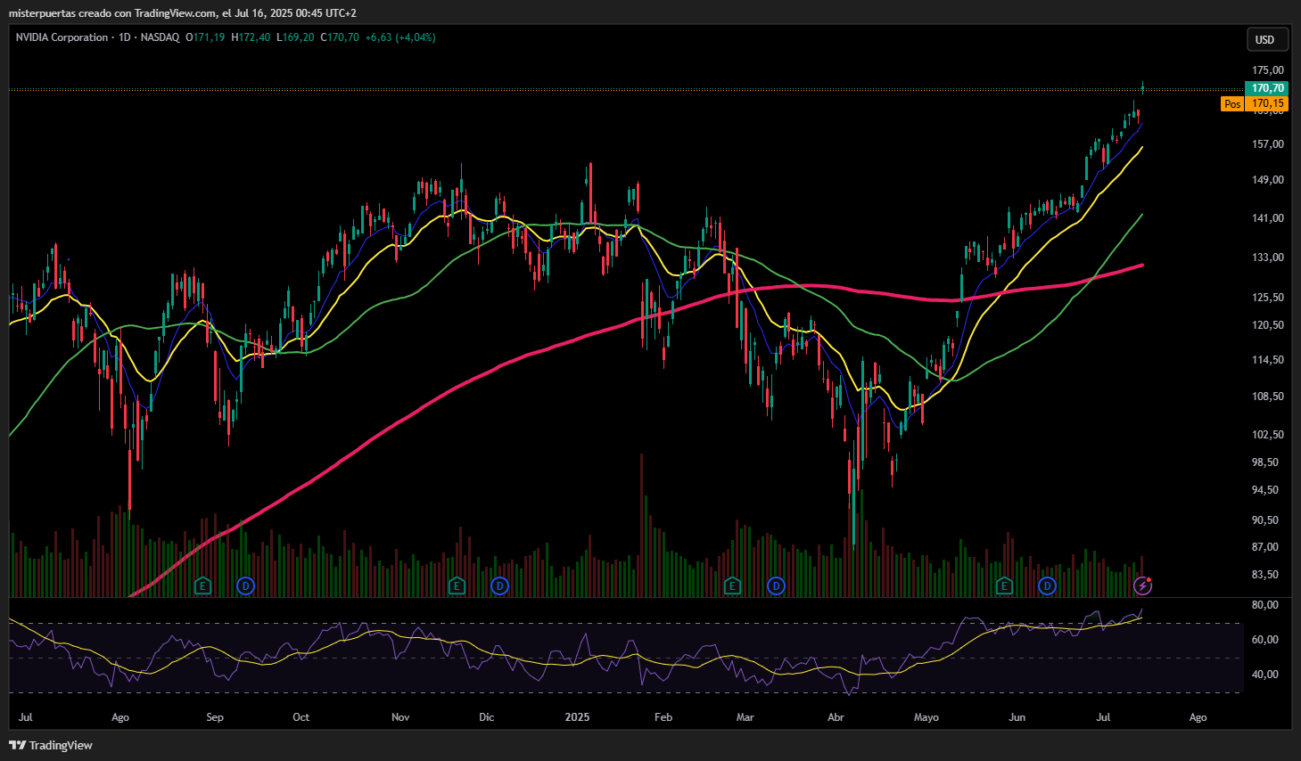This screenshot has width=1301, height=761.
Task: Click the 40,00 RSI scale label
Action: pos(1265,675)
